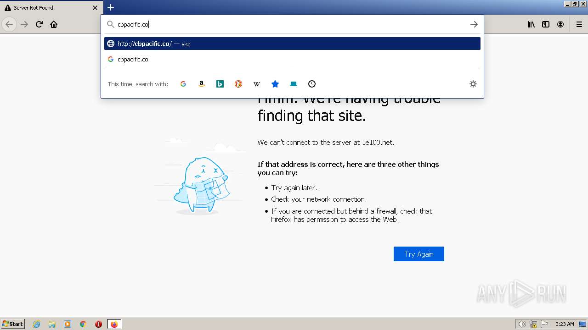The height and width of the screenshot is (330, 588).
Task: Open the Firefox Account icon
Action: [x=560, y=24]
